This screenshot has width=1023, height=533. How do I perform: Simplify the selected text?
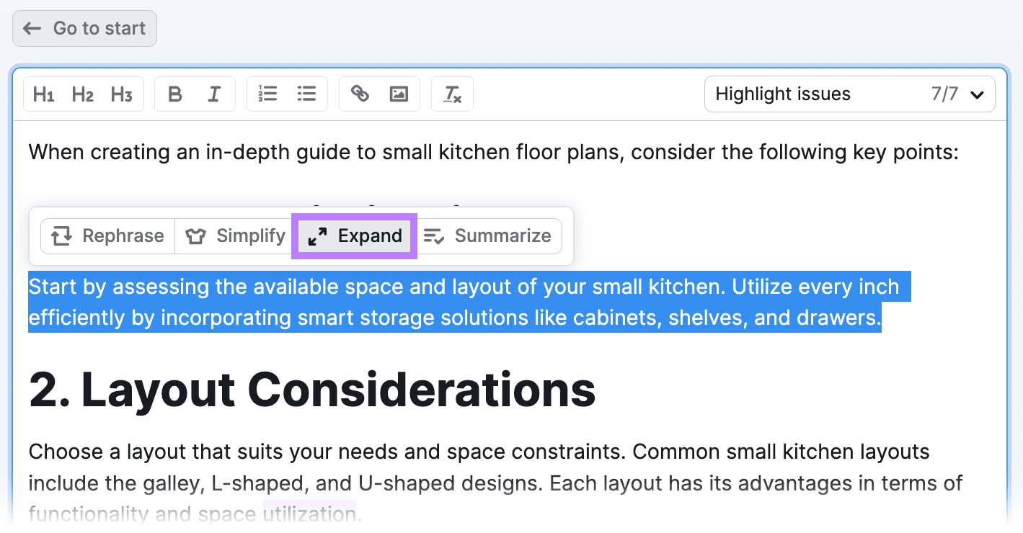tap(236, 236)
